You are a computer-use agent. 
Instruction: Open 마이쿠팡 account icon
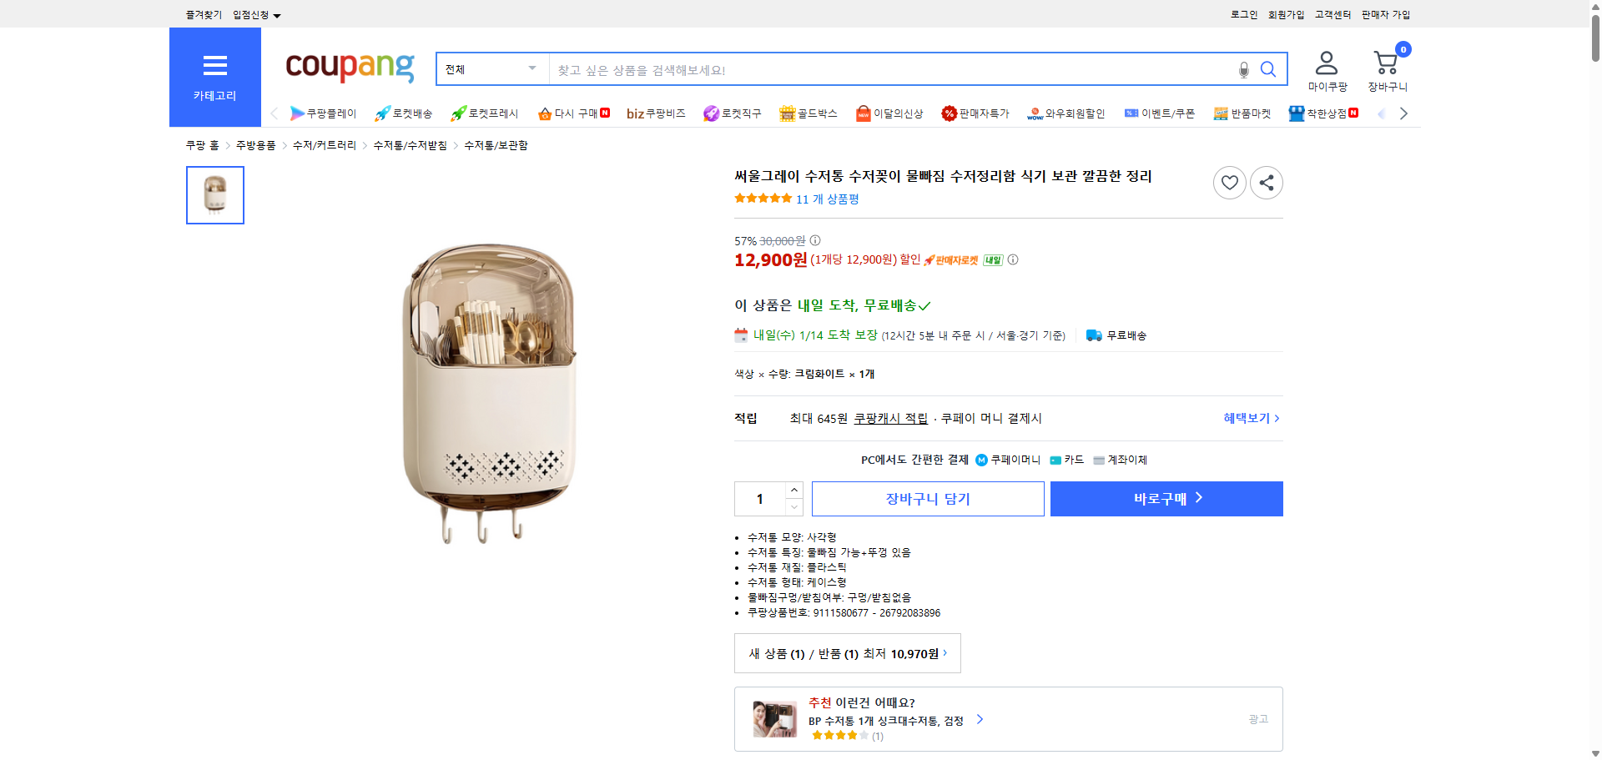click(x=1325, y=62)
